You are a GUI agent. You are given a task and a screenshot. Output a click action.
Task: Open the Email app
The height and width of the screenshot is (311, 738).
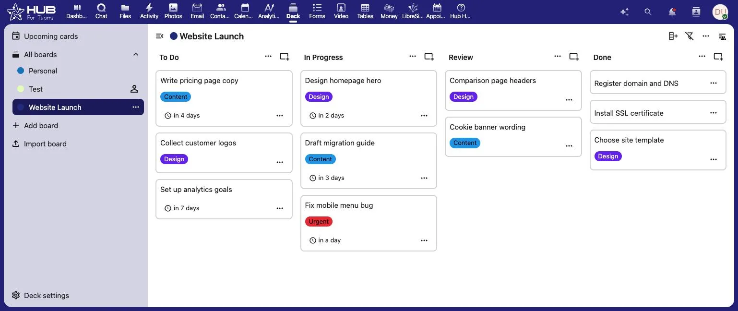click(x=197, y=12)
